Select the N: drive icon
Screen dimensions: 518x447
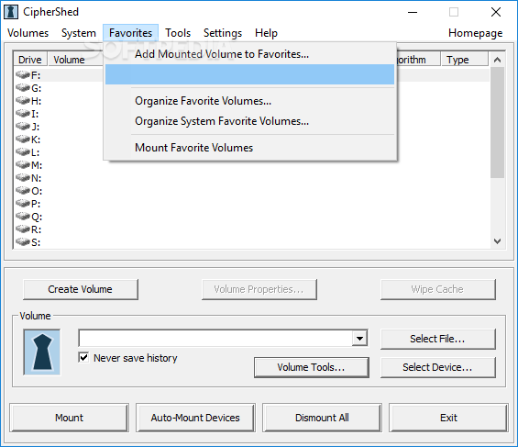(23, 178)
